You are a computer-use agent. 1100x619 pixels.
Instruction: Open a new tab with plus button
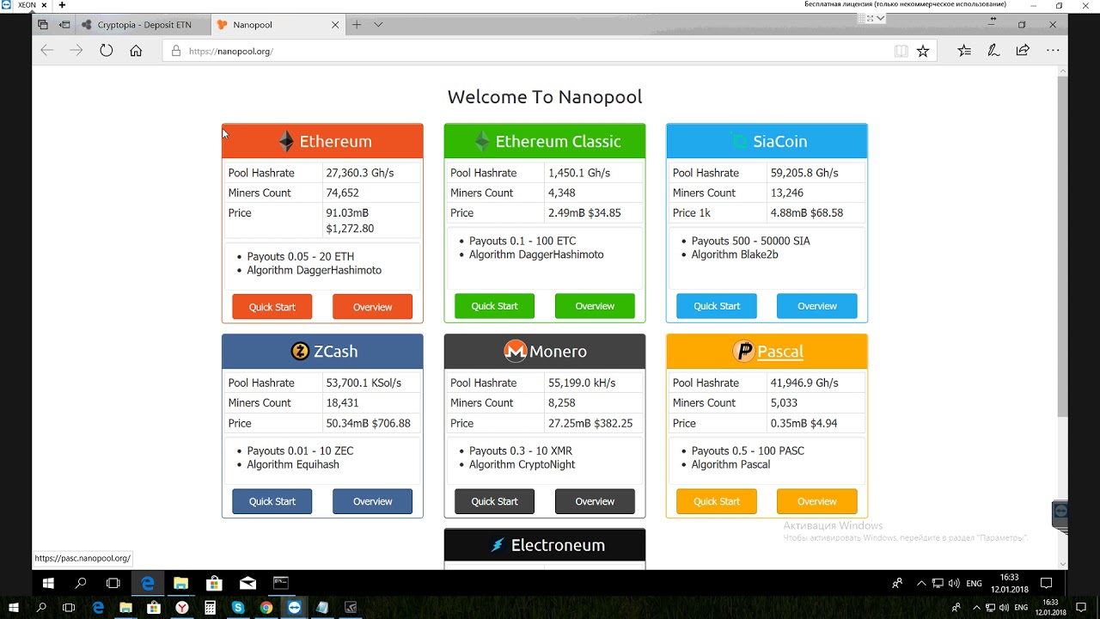pyautogui.click(x=357, y=25)
